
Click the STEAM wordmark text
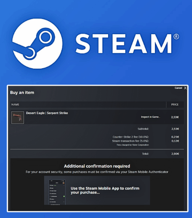pyautogui.click(x=124, y=44)
